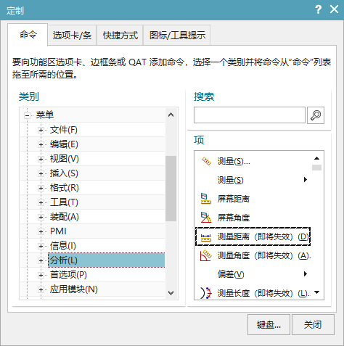Expand the 分析(L) category node
Viewport: 344px width, 346px height.
41,260
